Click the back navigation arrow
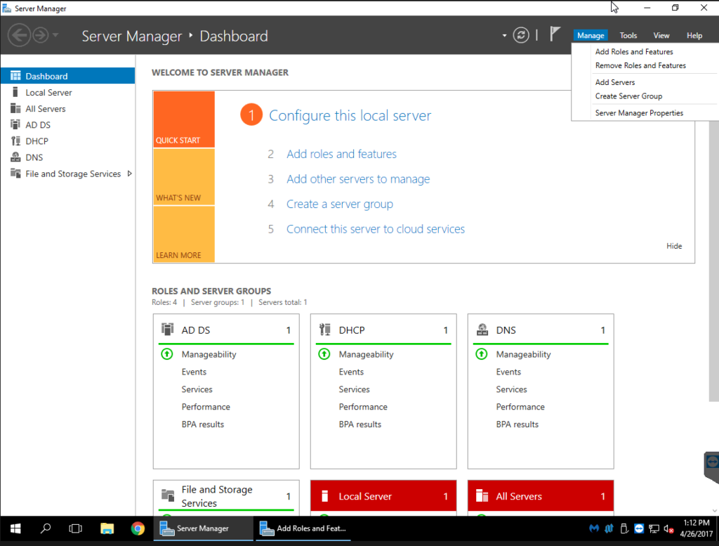 [19, 35]
